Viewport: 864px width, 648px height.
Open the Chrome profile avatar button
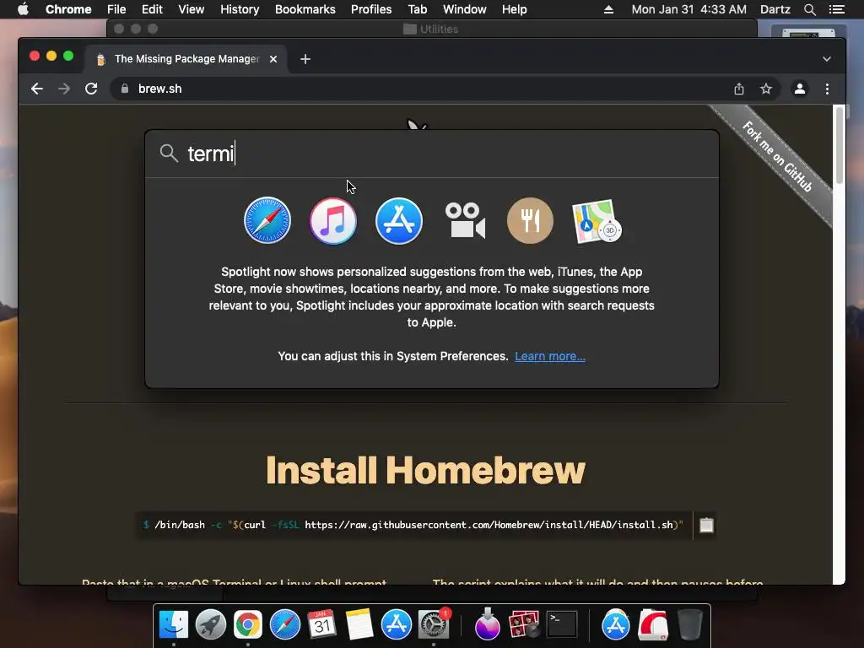800,89
